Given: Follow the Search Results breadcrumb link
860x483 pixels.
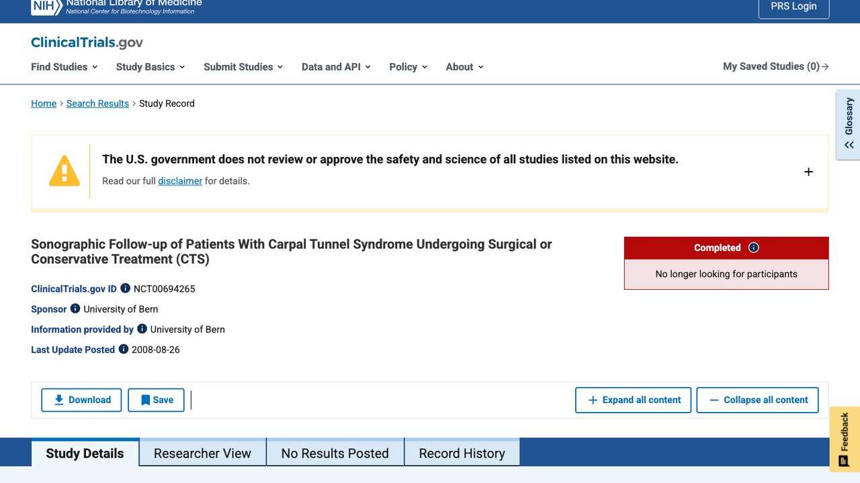Looking at the screenshot, I should pos(97,103).
